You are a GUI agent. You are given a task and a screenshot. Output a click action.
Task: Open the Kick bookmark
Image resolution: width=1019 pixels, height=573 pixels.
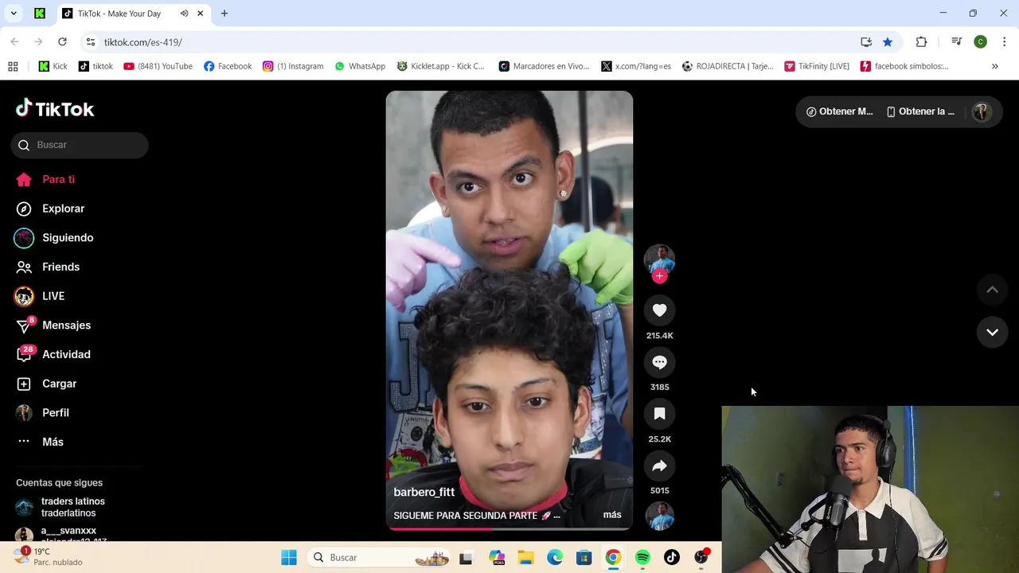pos(53,66)
